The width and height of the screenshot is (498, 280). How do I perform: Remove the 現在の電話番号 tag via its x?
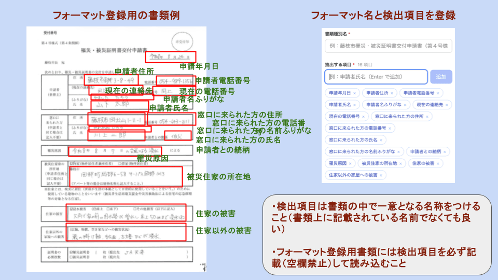tap(363, 117)
